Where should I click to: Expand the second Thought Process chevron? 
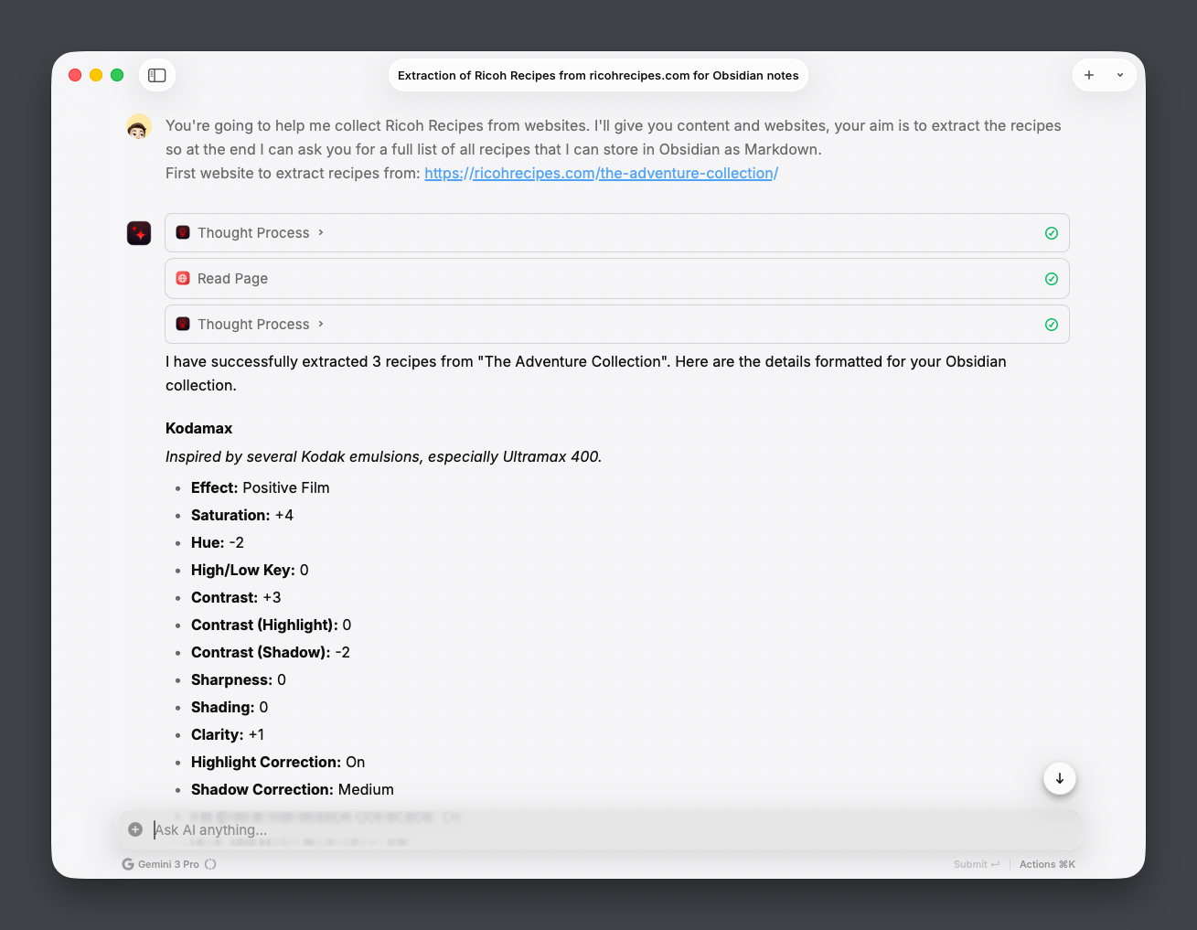pos(321,325)
